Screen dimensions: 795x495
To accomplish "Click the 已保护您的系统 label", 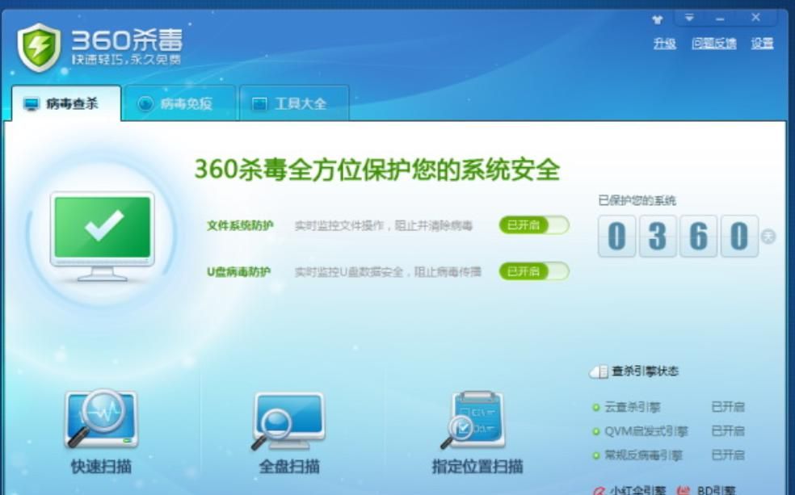I will click(637, 200).
